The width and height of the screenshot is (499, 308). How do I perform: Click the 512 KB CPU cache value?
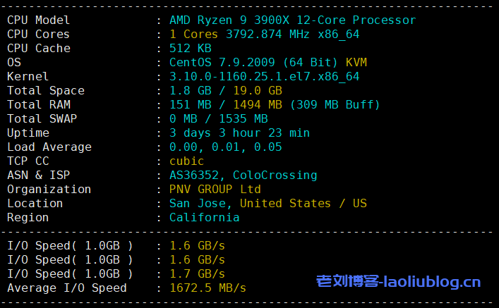(x=190, y=48)
